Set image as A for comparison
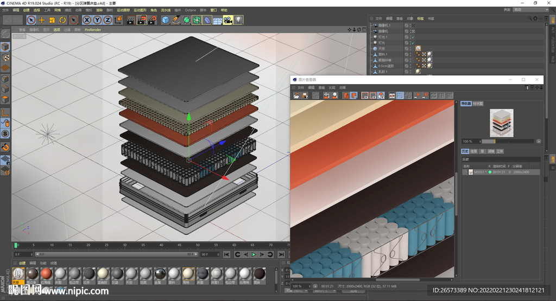Image resolution: width=556 pixels, height=301 pixels. (418, 95)
